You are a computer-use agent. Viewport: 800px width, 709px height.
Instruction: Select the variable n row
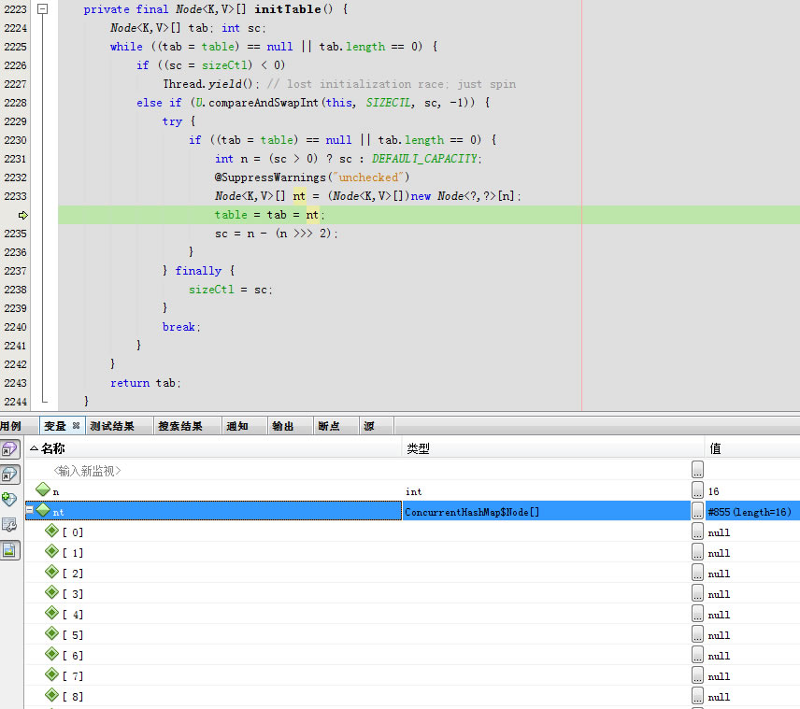(412, 491)
